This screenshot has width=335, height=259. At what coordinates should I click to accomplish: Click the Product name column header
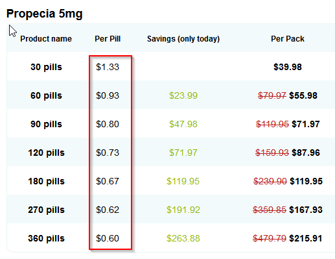pos(46,39)
